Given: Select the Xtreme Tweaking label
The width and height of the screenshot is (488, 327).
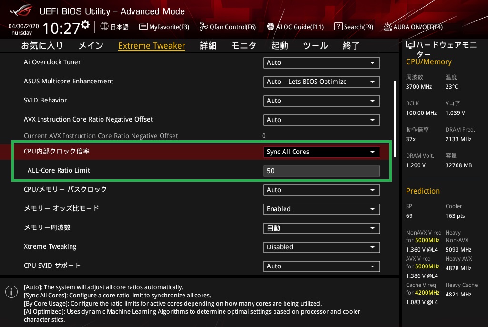Looking at the screenshot, I should 50,246.
